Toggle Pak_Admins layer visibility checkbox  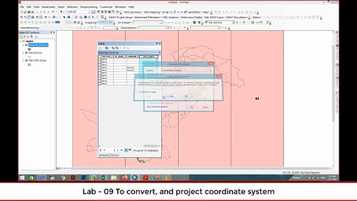pos(26,53)
